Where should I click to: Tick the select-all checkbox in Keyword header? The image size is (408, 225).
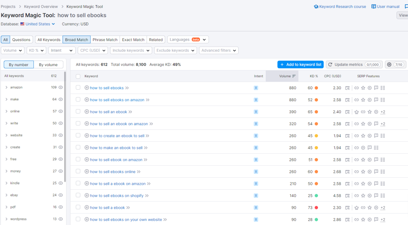78,76
